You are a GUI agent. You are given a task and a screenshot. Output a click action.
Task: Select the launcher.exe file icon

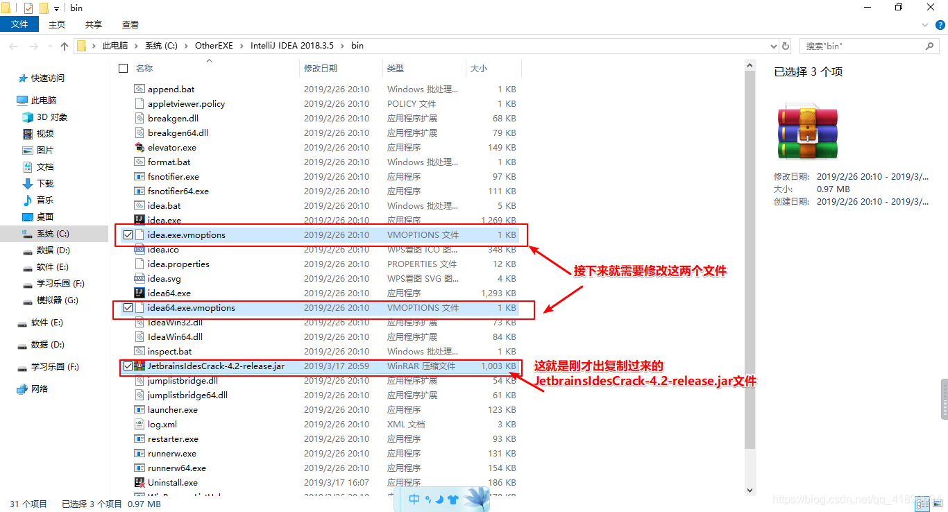139,409
